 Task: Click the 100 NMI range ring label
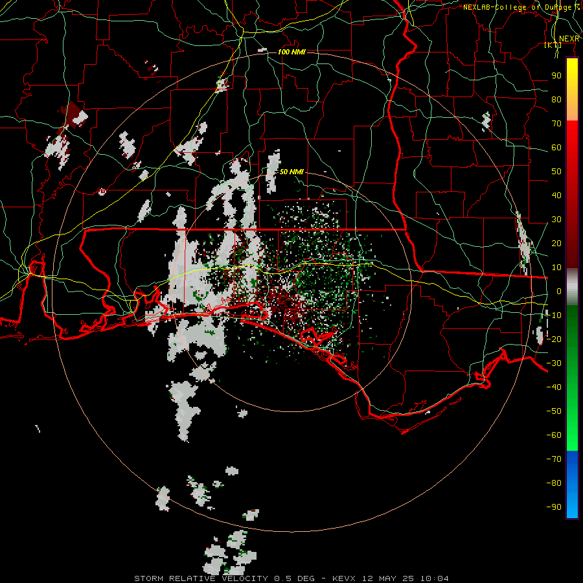(291, 52)
